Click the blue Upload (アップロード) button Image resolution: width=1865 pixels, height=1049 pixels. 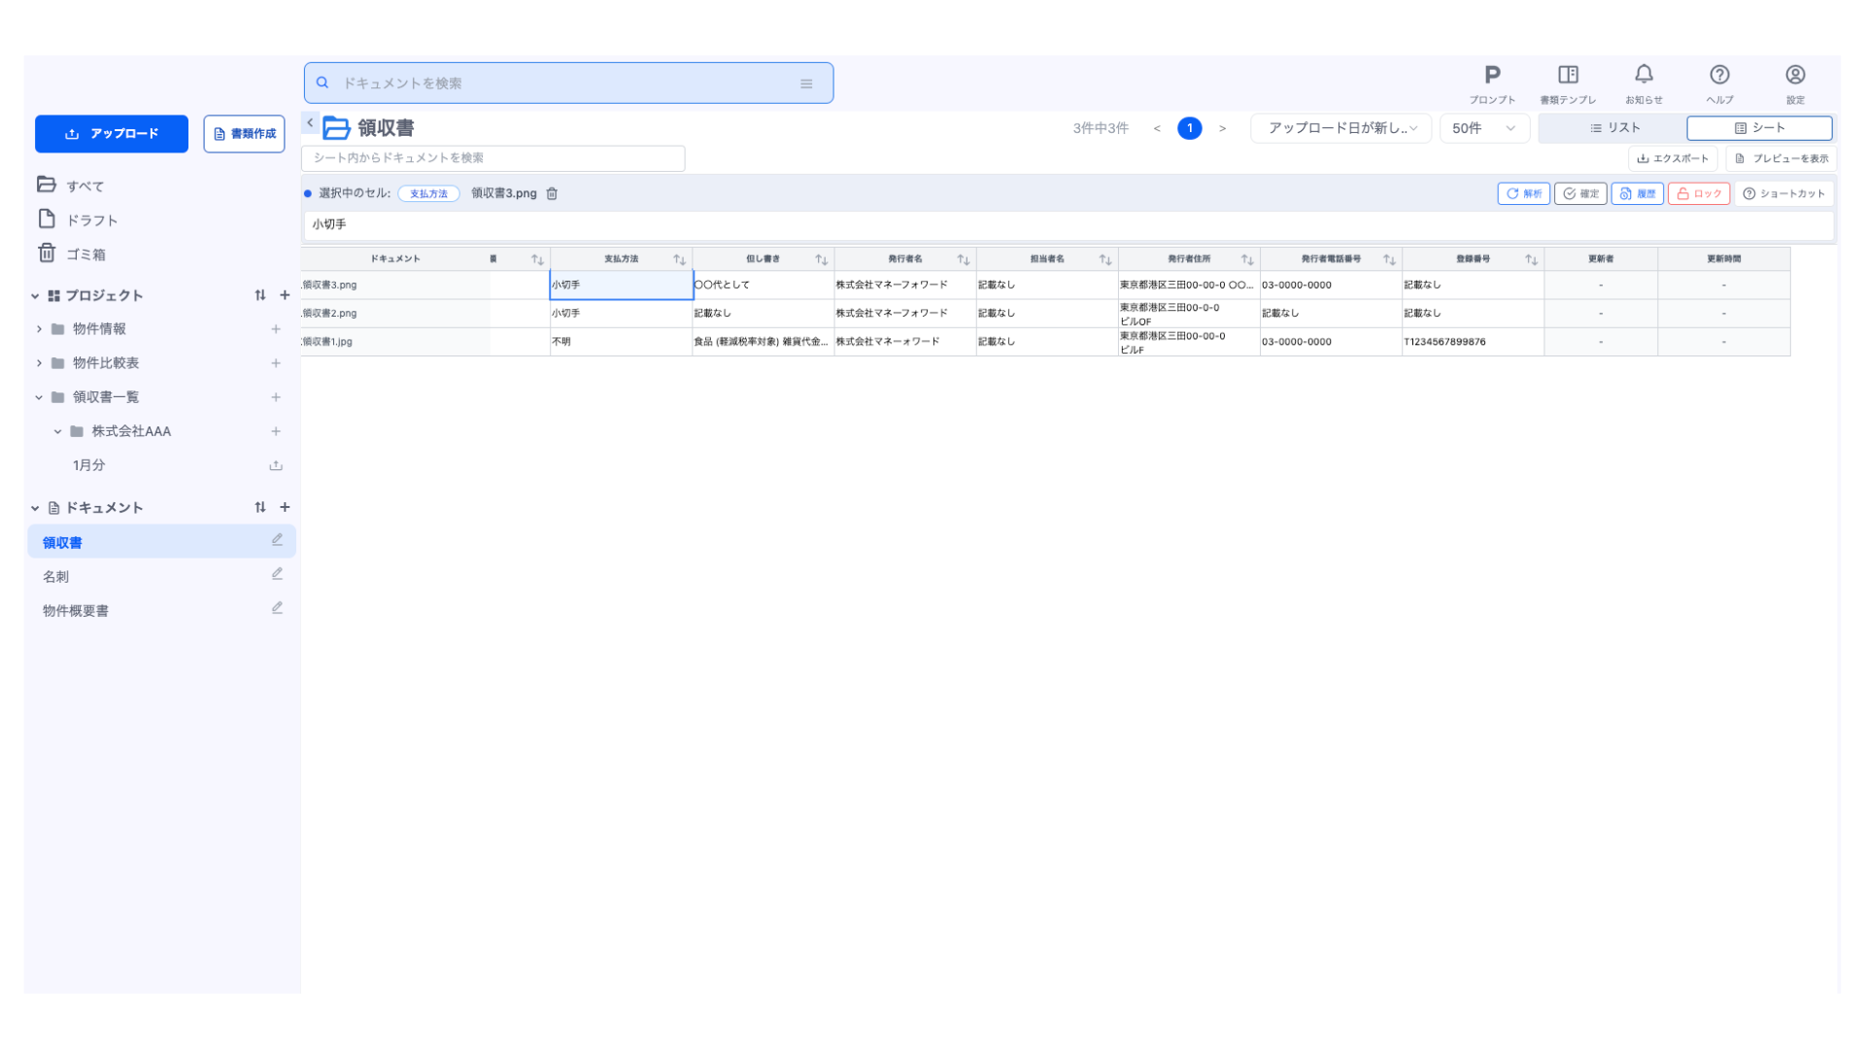pos(112,134)
